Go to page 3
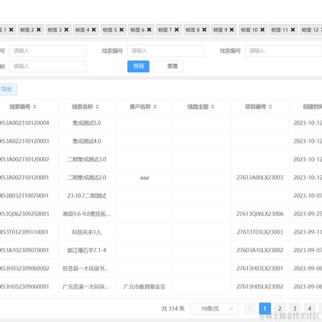The width and height of the screenshot is (322, 322). point(294,309)
